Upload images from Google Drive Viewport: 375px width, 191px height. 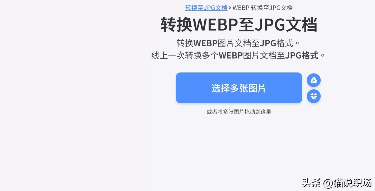point(314,80)
